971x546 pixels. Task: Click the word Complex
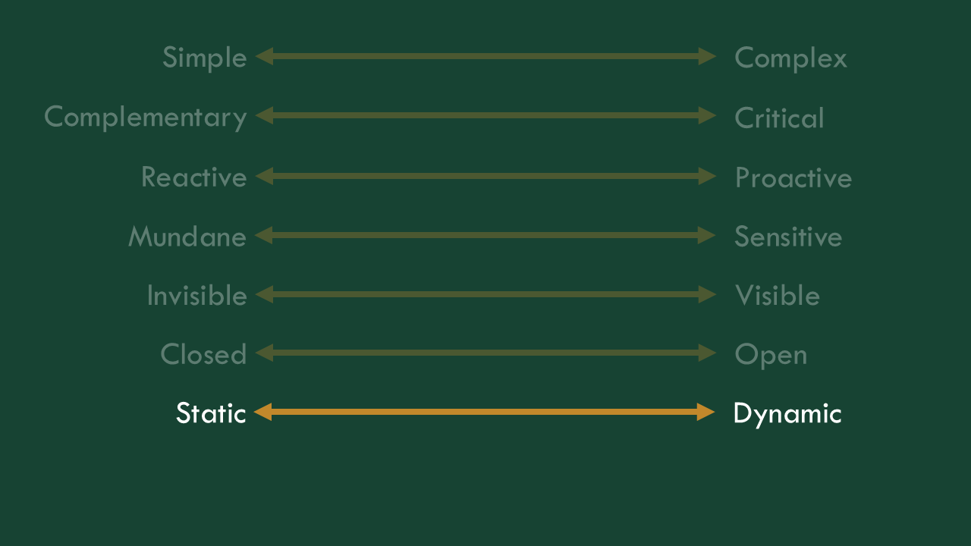pos(790,58)
